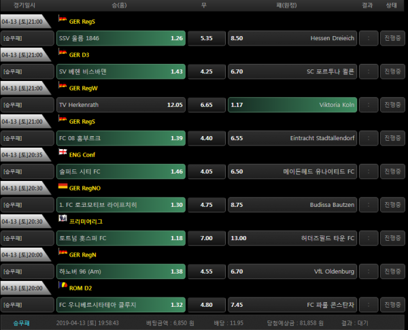408x330 pixels.
Task: Pick 허더즈필드 타운 FC away odds 13.00
Action: 292,238
